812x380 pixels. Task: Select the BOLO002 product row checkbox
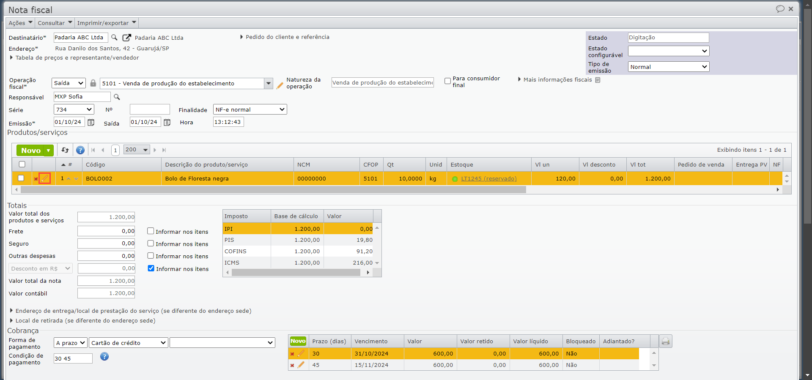pos(21,178)
